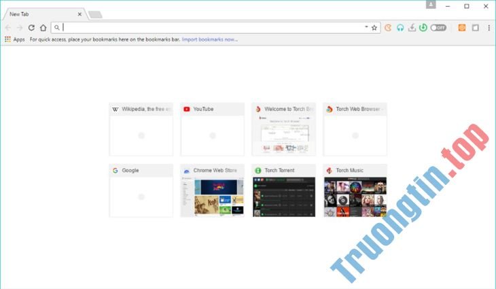Open the user profile button in title bar
This screenshot has width=496, height=289.
(x=431, y=5)
